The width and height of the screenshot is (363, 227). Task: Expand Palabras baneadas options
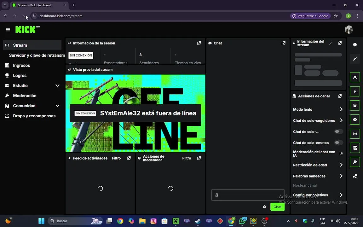tap(341, 176)
